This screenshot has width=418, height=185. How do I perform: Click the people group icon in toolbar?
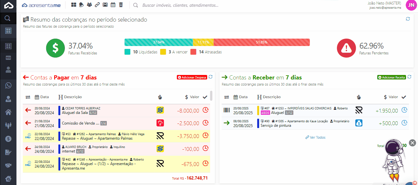click(89, 5)
